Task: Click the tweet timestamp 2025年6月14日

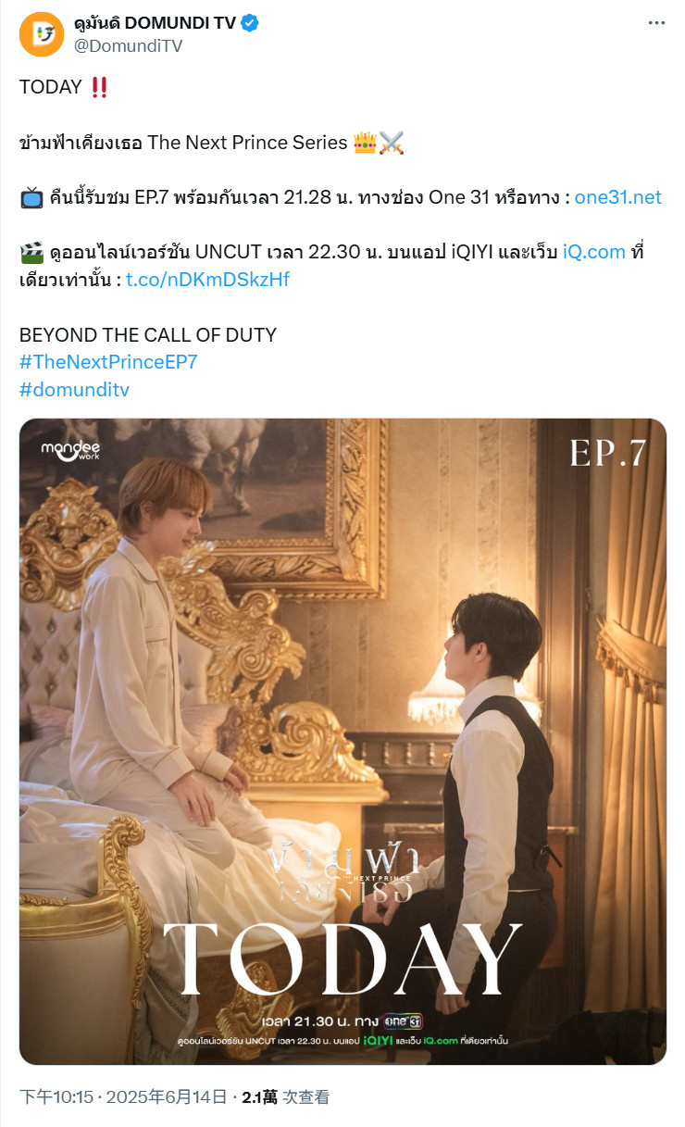Action: [x=167, y=1097]
